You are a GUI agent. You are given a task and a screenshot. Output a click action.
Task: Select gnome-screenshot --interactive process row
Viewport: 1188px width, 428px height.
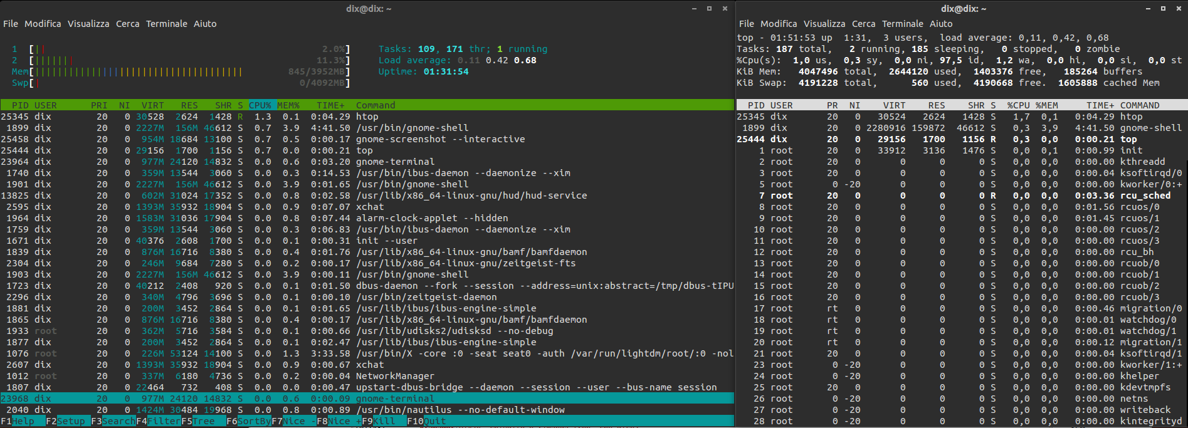point(367,139)
